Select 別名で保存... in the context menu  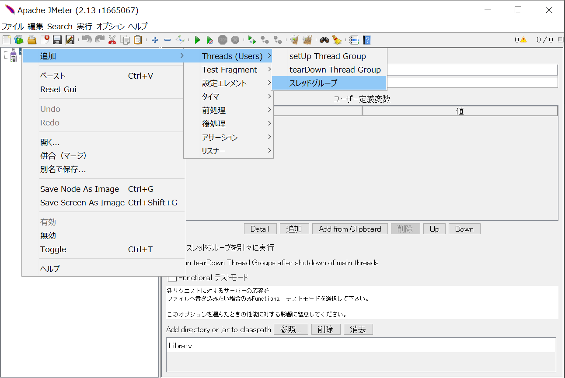tap(63, 170)
